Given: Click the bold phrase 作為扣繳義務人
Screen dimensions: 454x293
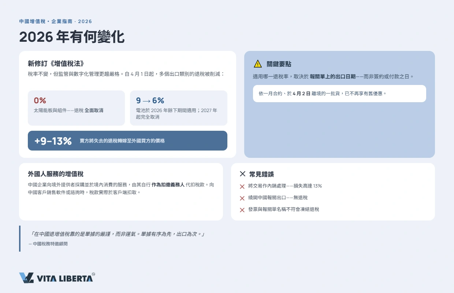Looking at the screenshot, I should click(x=168, y=185).
